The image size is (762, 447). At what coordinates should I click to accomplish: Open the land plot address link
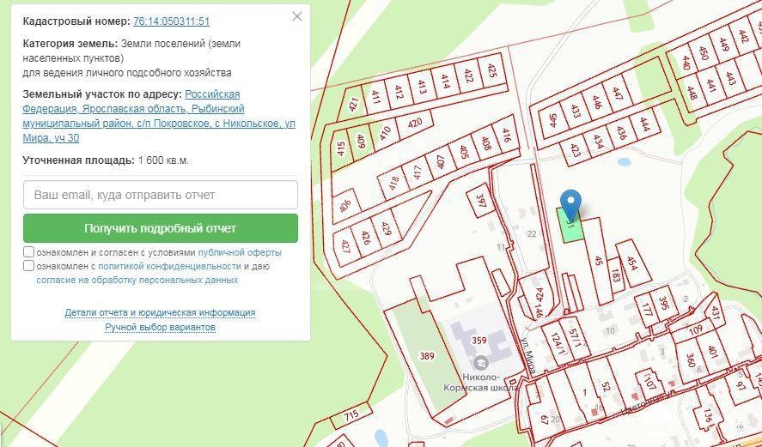point(158,116)
